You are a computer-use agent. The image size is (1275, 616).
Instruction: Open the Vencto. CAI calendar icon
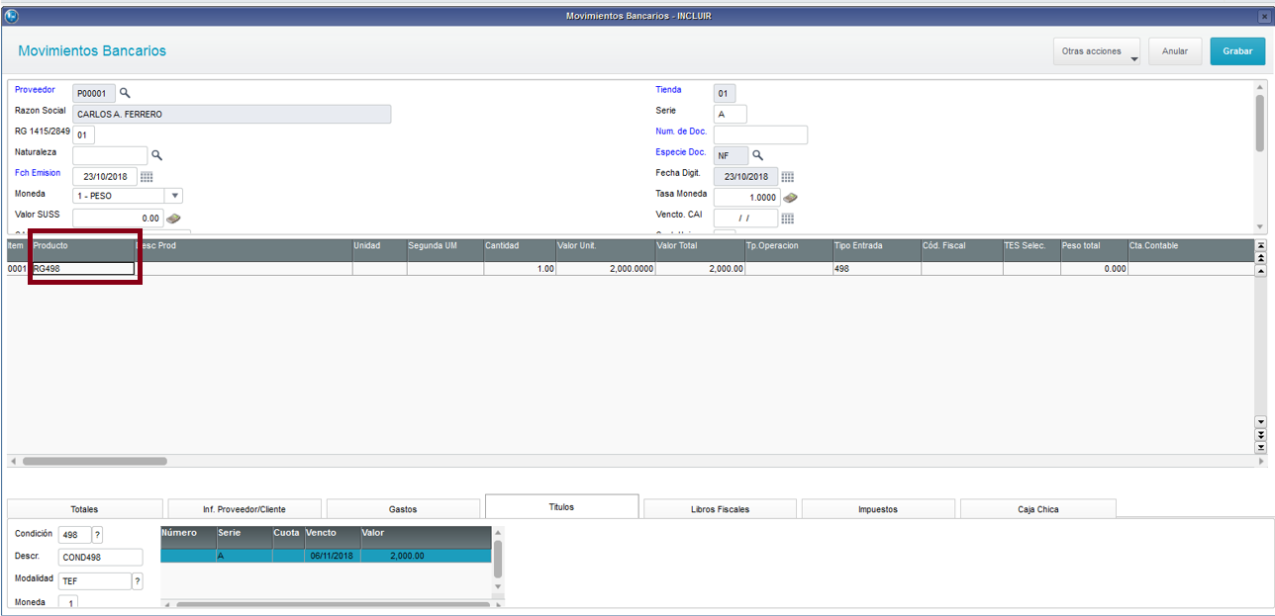(788, 219)
